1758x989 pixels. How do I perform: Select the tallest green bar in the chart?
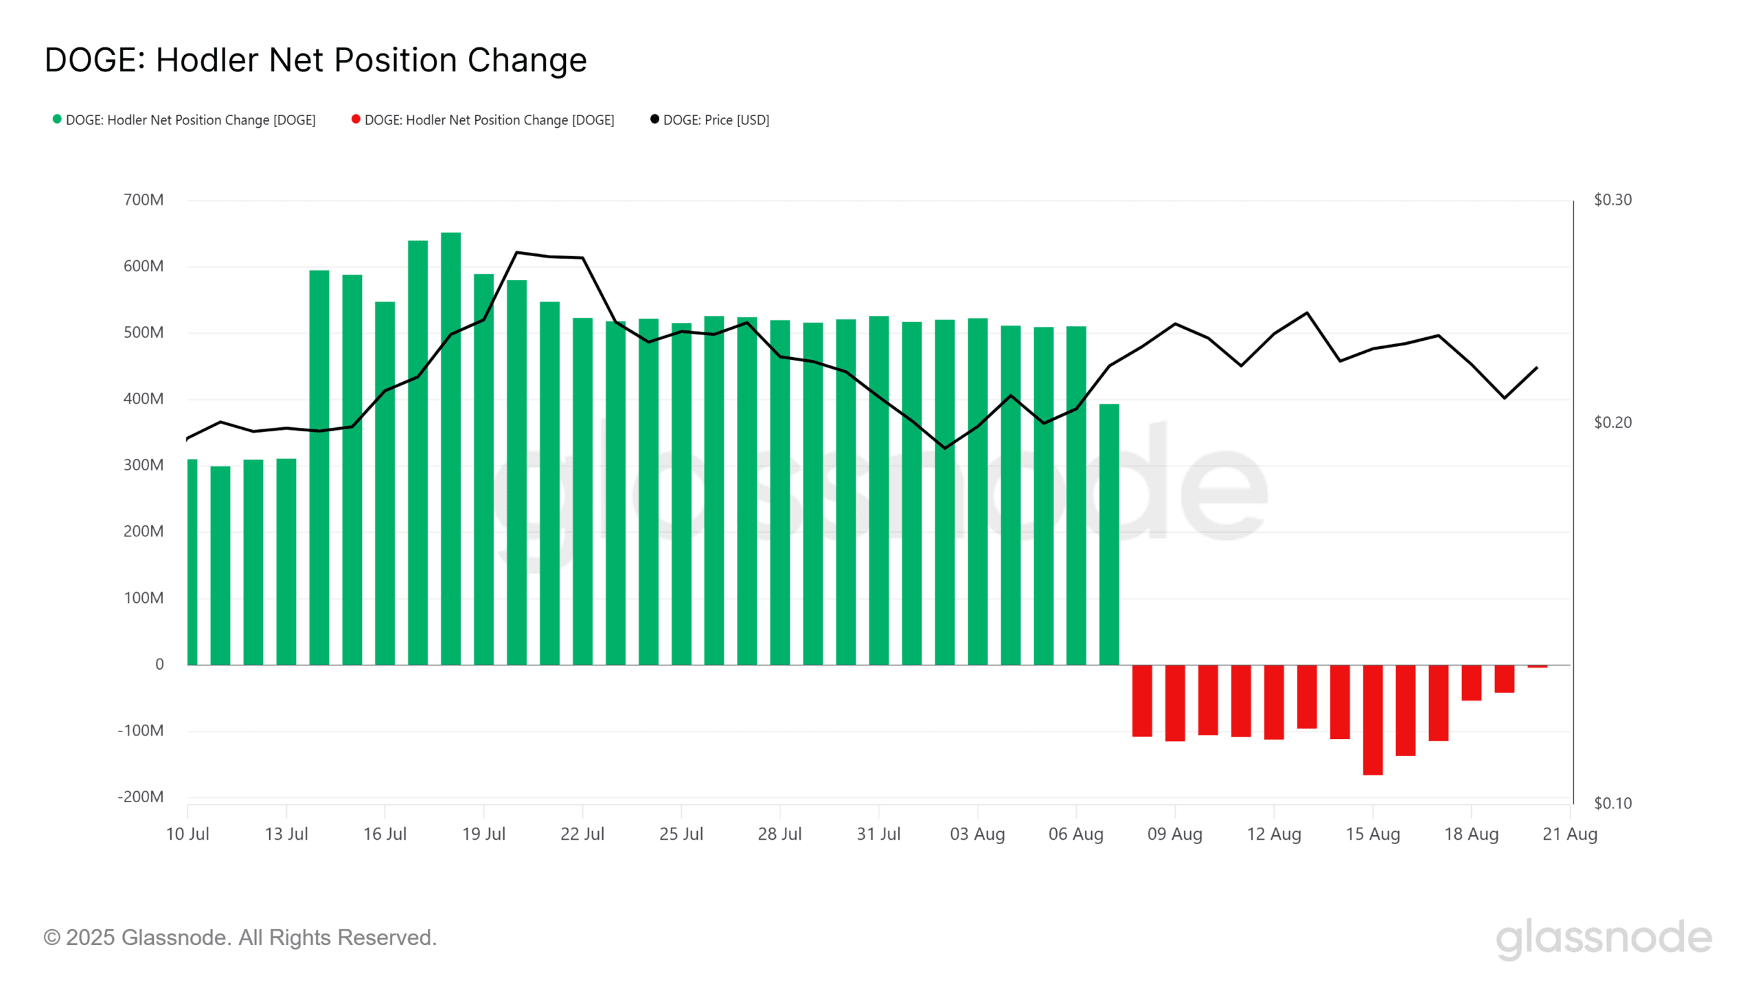coord(450,446)
